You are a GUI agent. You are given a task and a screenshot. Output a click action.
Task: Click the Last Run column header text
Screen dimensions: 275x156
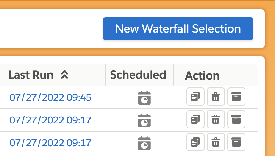31,75
